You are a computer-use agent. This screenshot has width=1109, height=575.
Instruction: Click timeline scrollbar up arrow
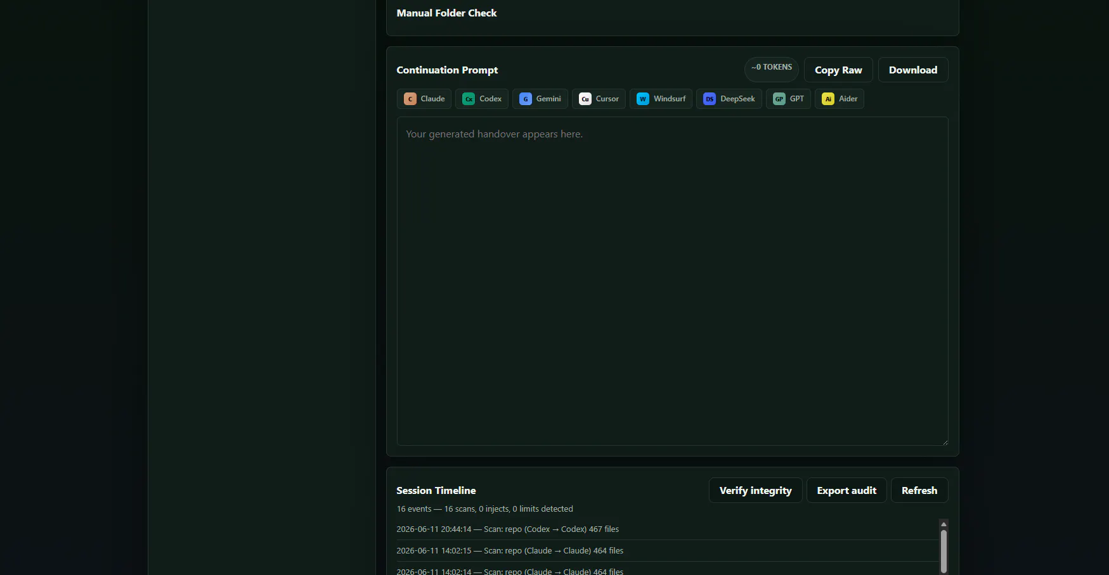tap(944, 524)
